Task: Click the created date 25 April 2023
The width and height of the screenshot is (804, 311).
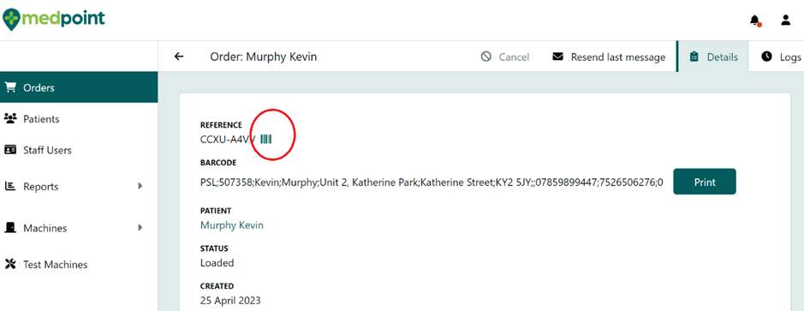Action: coord(230,301)
